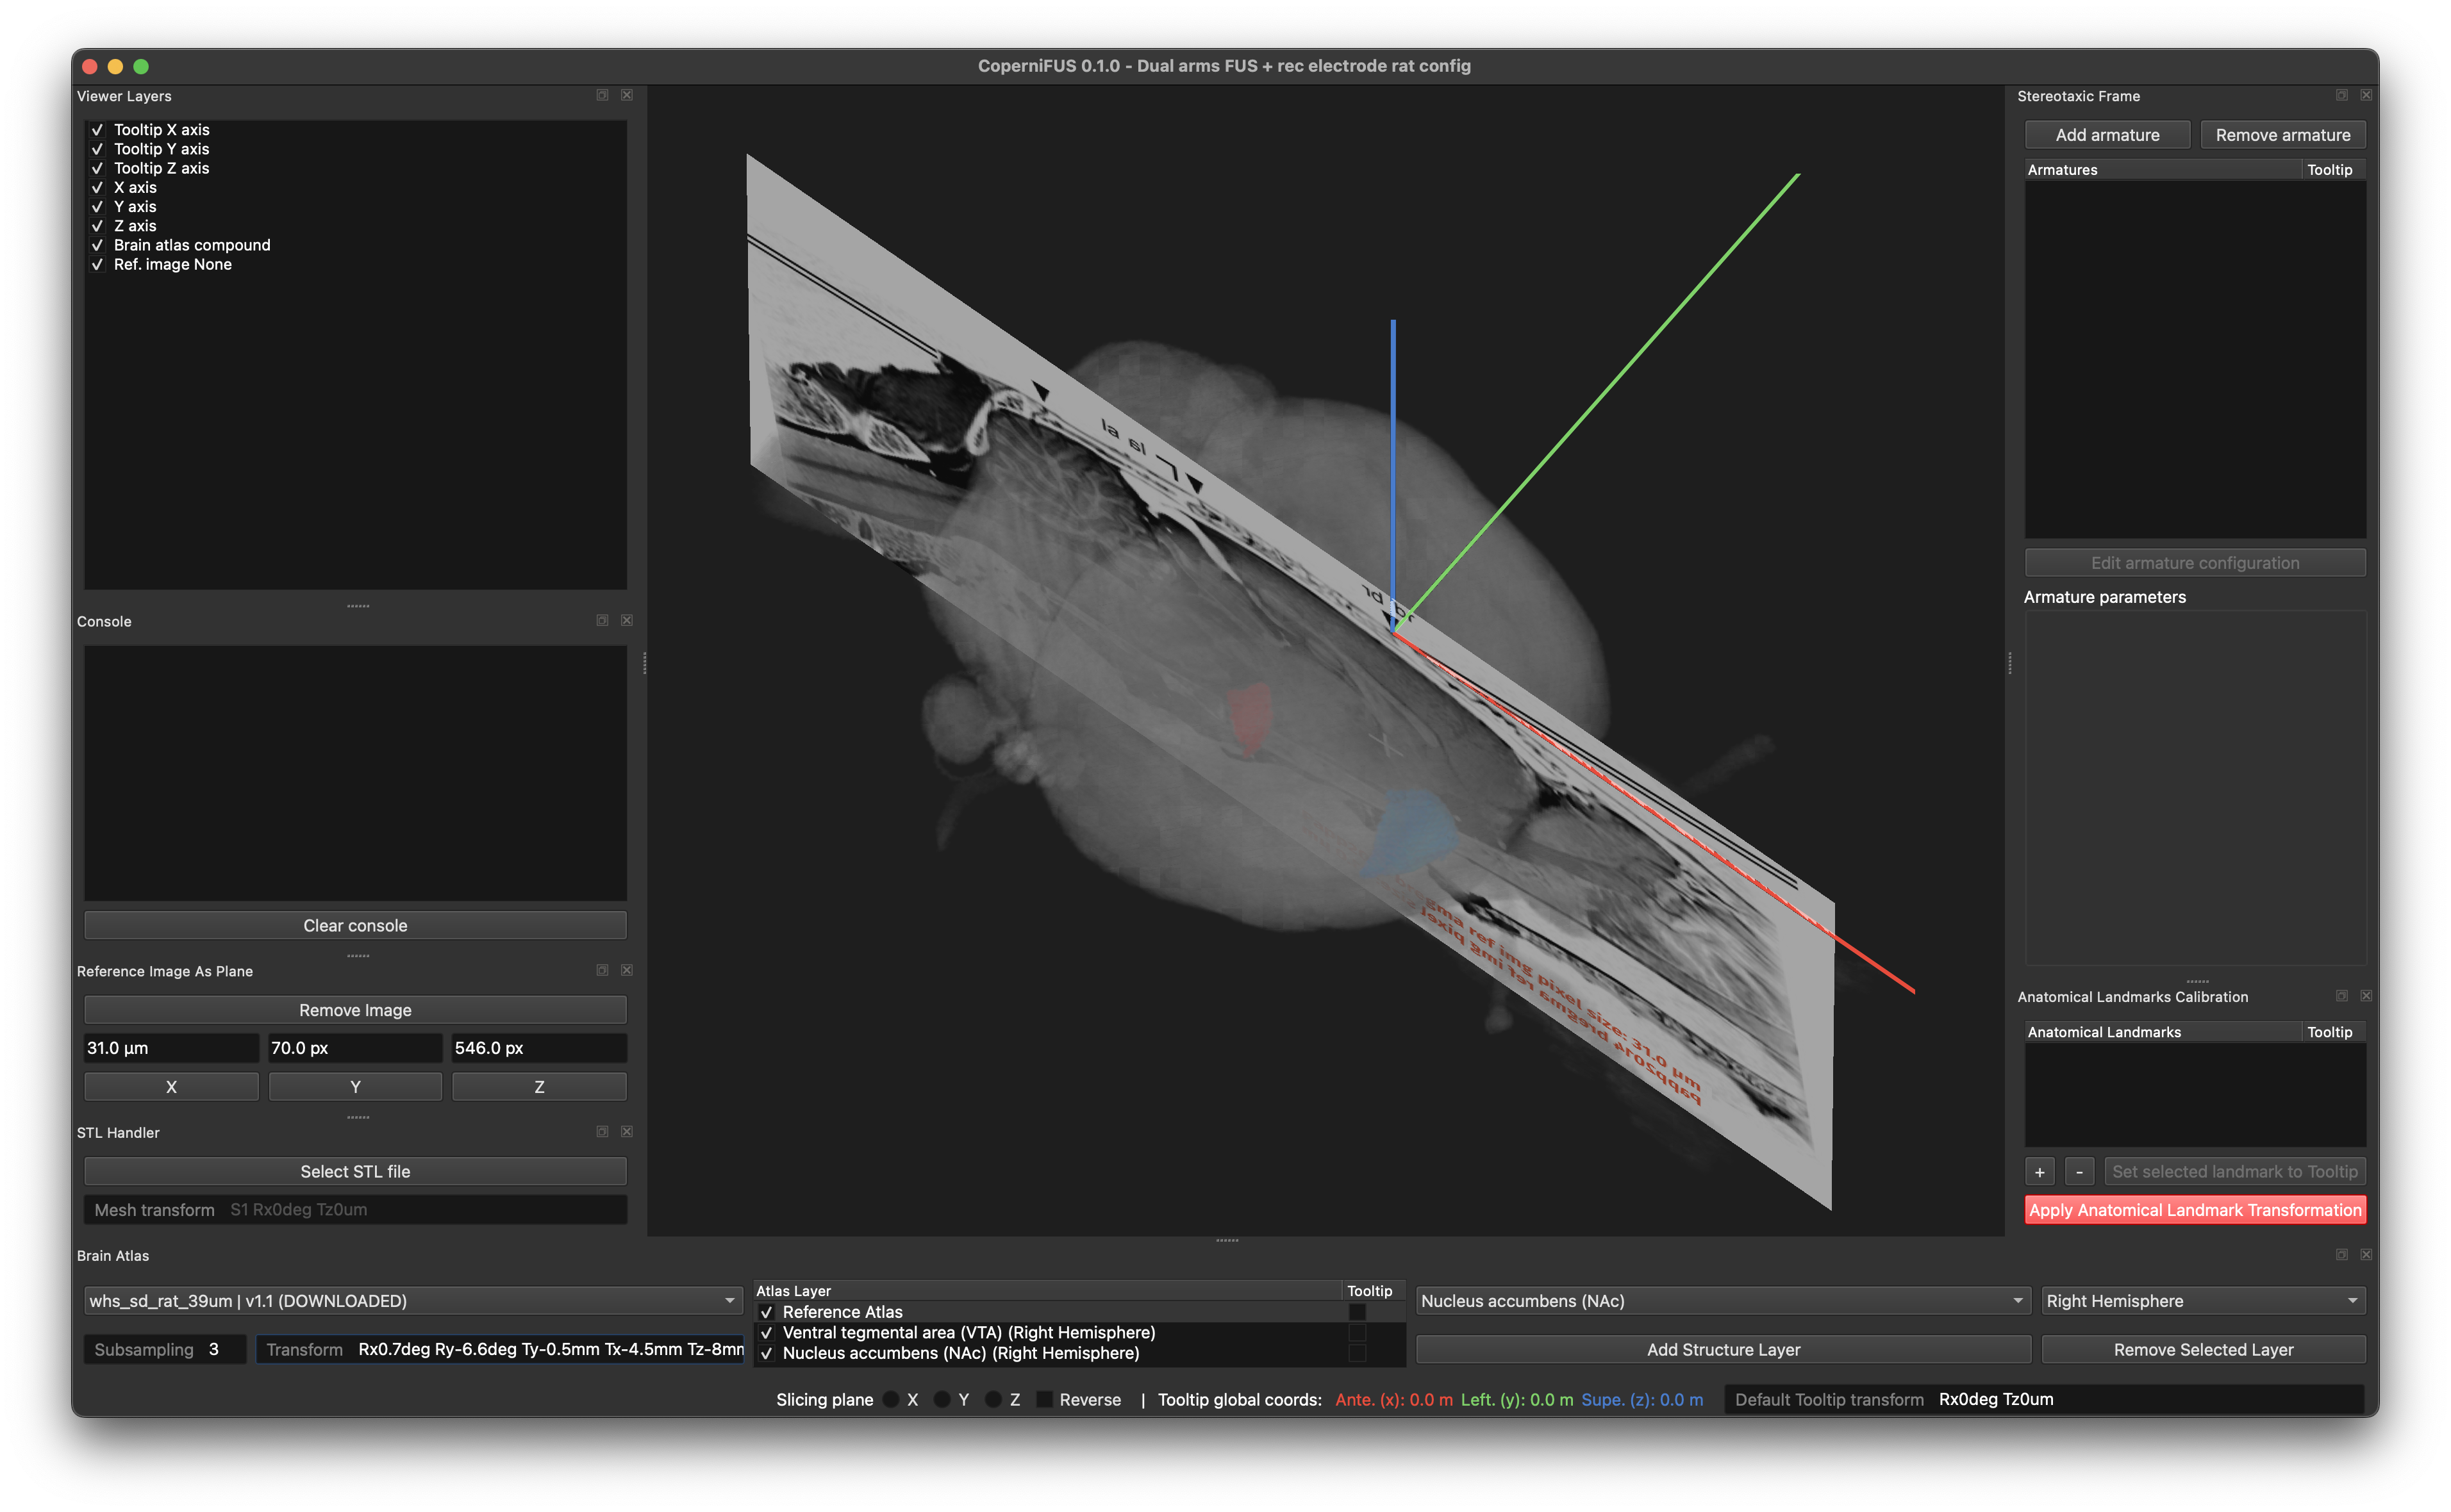Hide the Brain atlas compound layer
The width and height of the screenshot is (2451, 1512).
coord(97,245)
